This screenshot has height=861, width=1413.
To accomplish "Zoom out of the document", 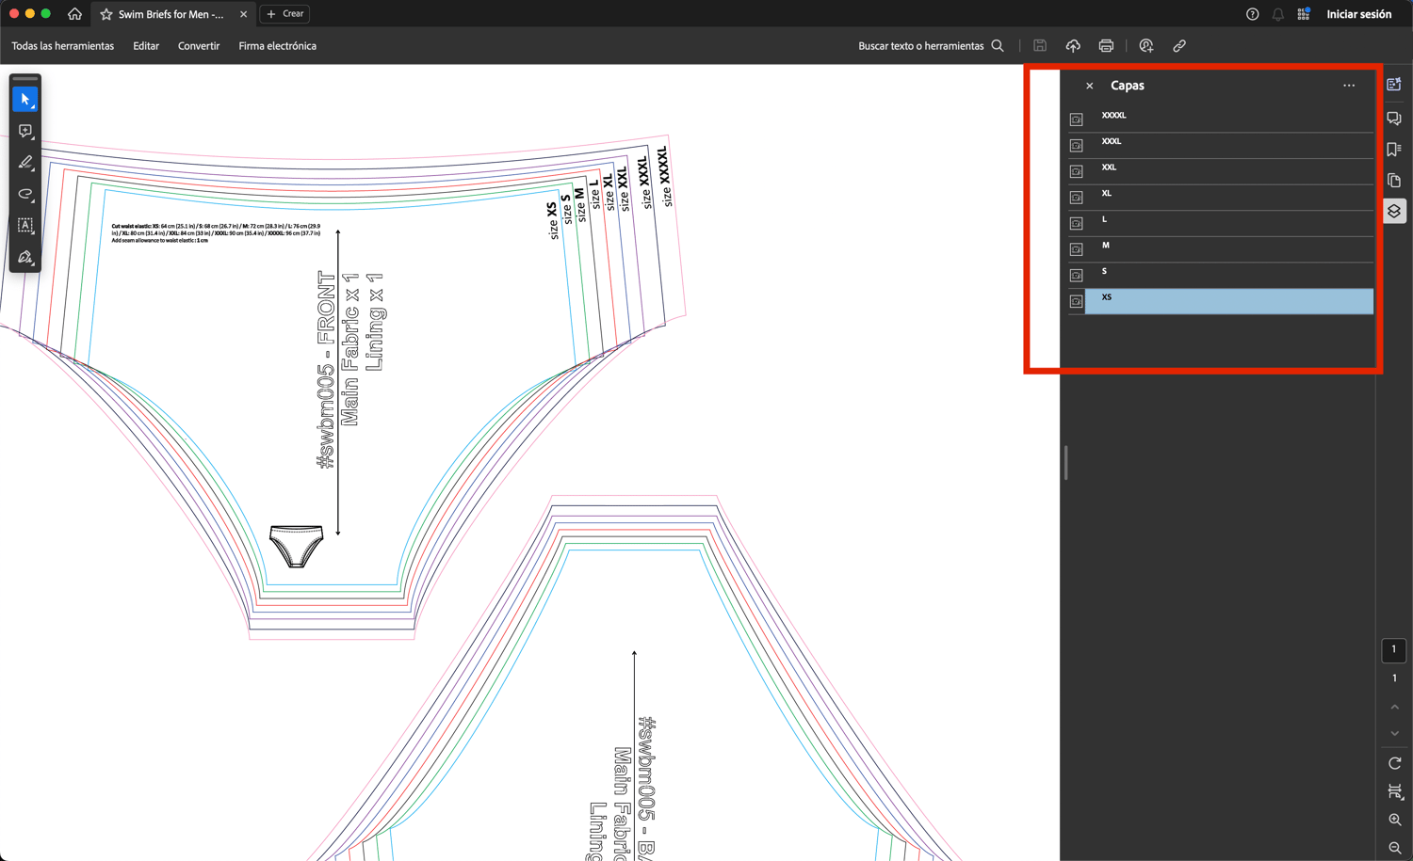I will click(x=1395, y=848).
